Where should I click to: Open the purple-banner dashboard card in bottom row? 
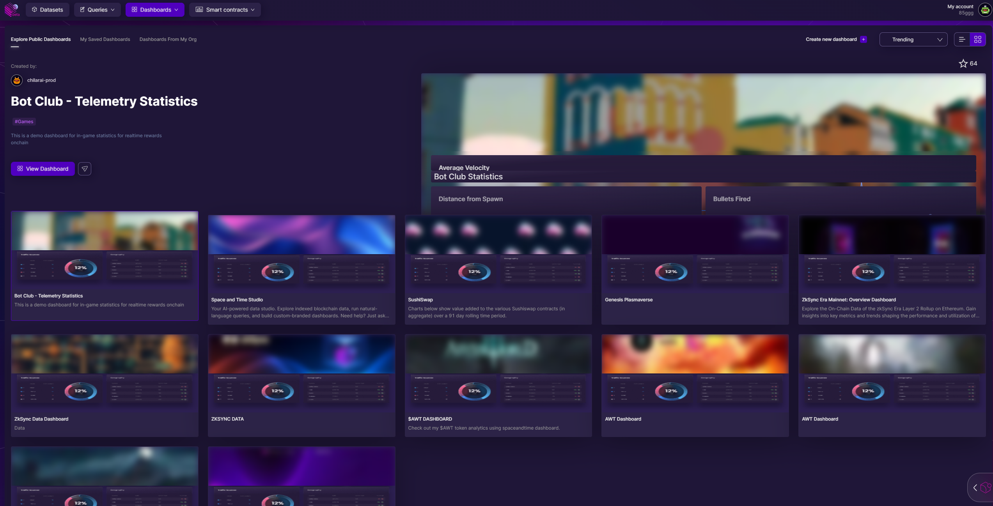(301, 476)
